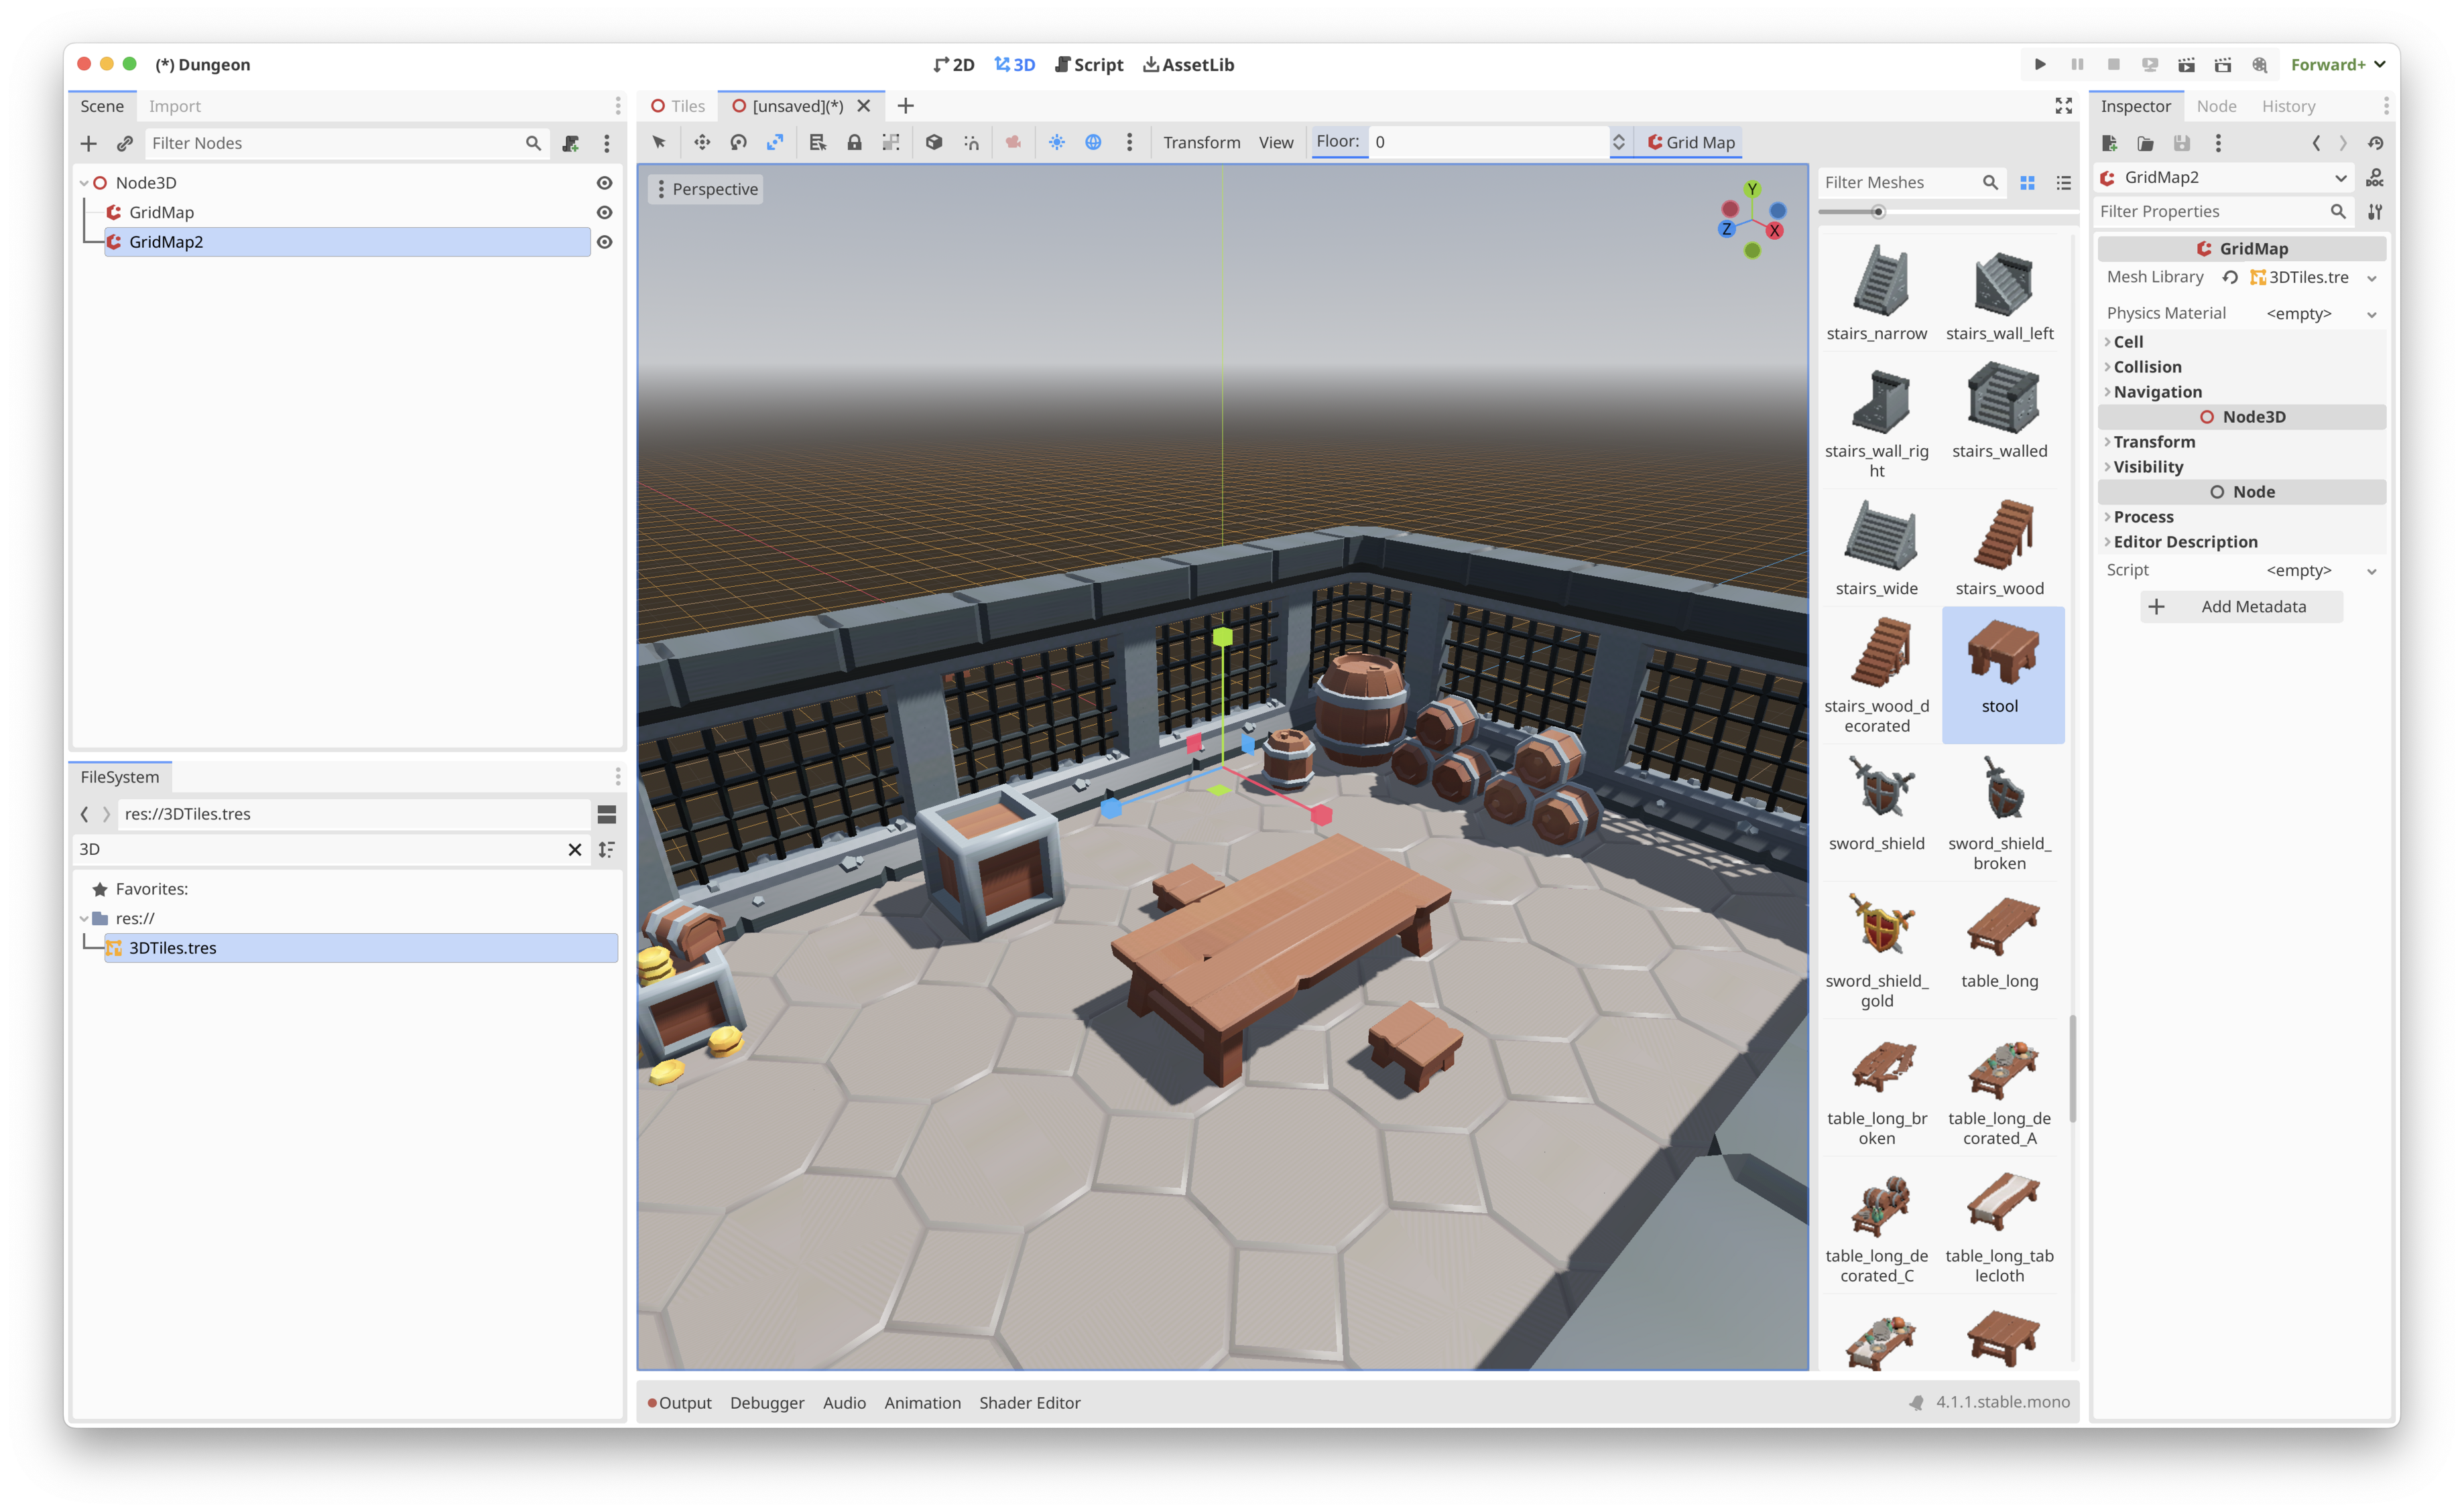The width and height of the screenshot is (2464, 1512).
Task: Toggle visibility of root Node3D
Action: click(604, 183)
